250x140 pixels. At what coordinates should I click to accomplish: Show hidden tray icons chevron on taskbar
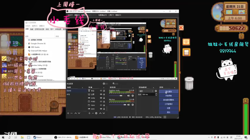click(x=209, y=138)
